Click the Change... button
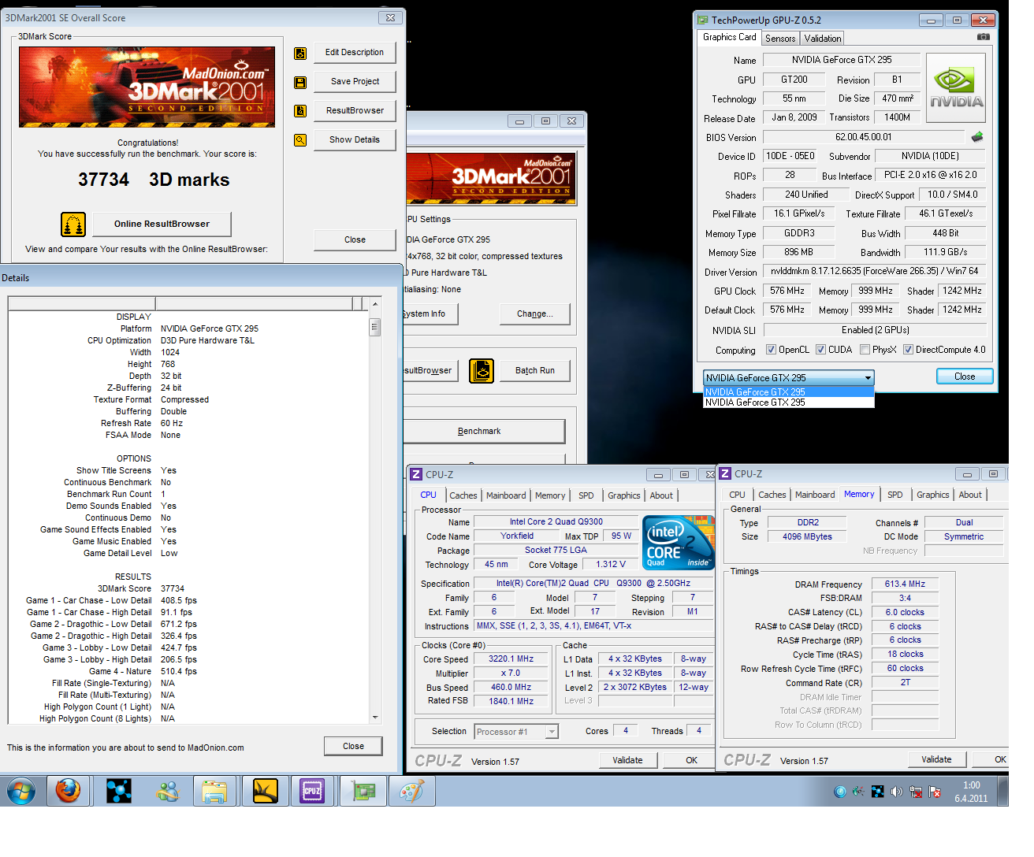This screenshot has width=1034, height=857. pyautogui.click(x=535, y=314)
